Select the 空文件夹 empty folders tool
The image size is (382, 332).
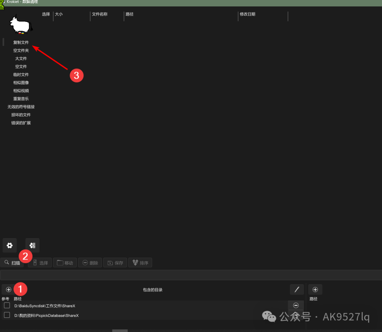click(x=21, y=51)
